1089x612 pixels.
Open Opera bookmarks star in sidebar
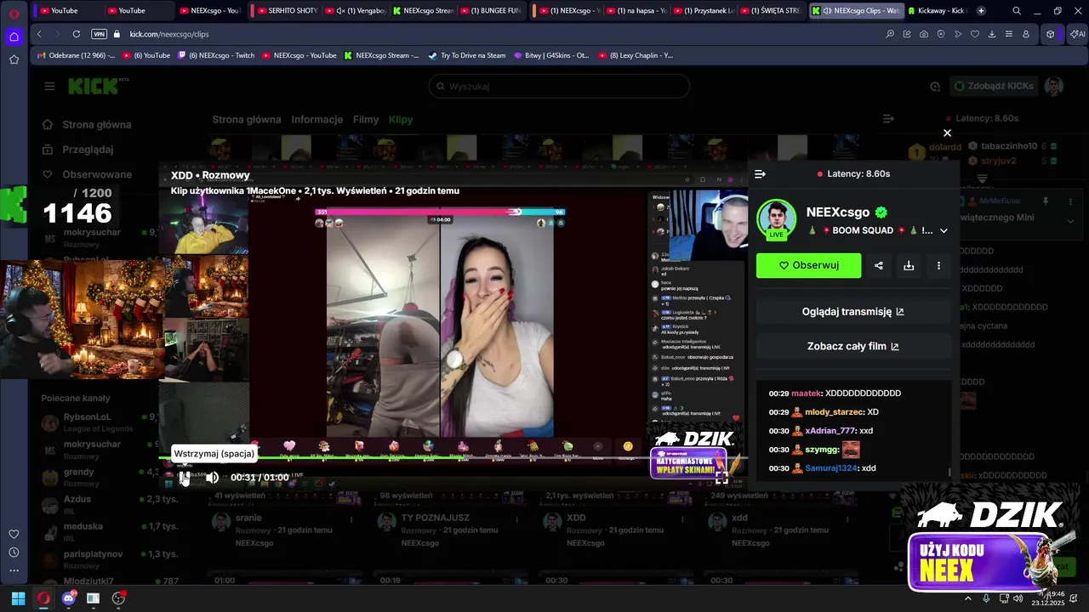pyautogui.click(x=14, y=59)
